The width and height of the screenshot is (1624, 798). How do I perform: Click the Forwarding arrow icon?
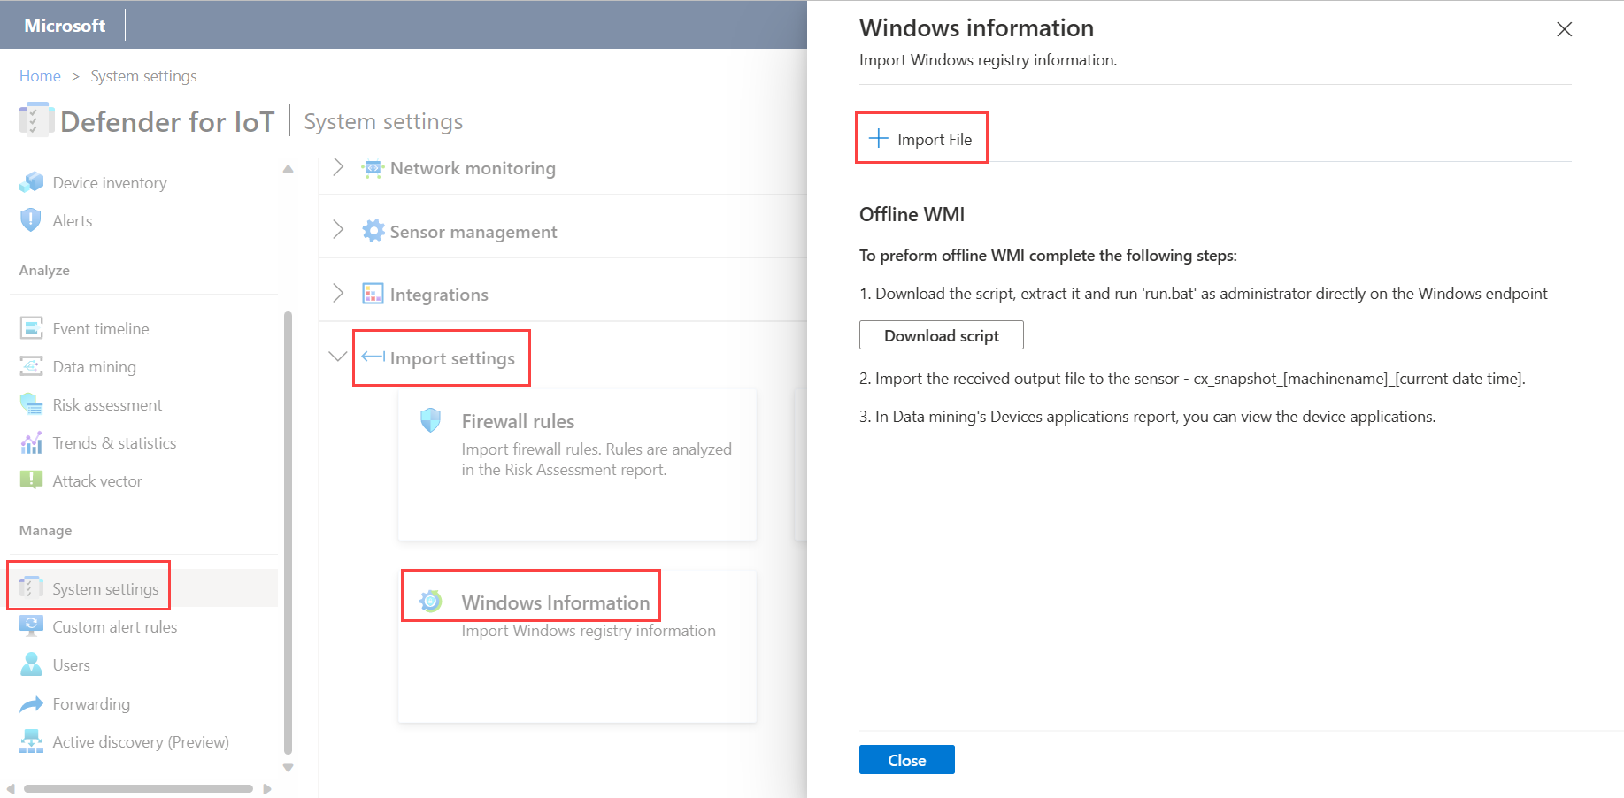click(31, 703)
